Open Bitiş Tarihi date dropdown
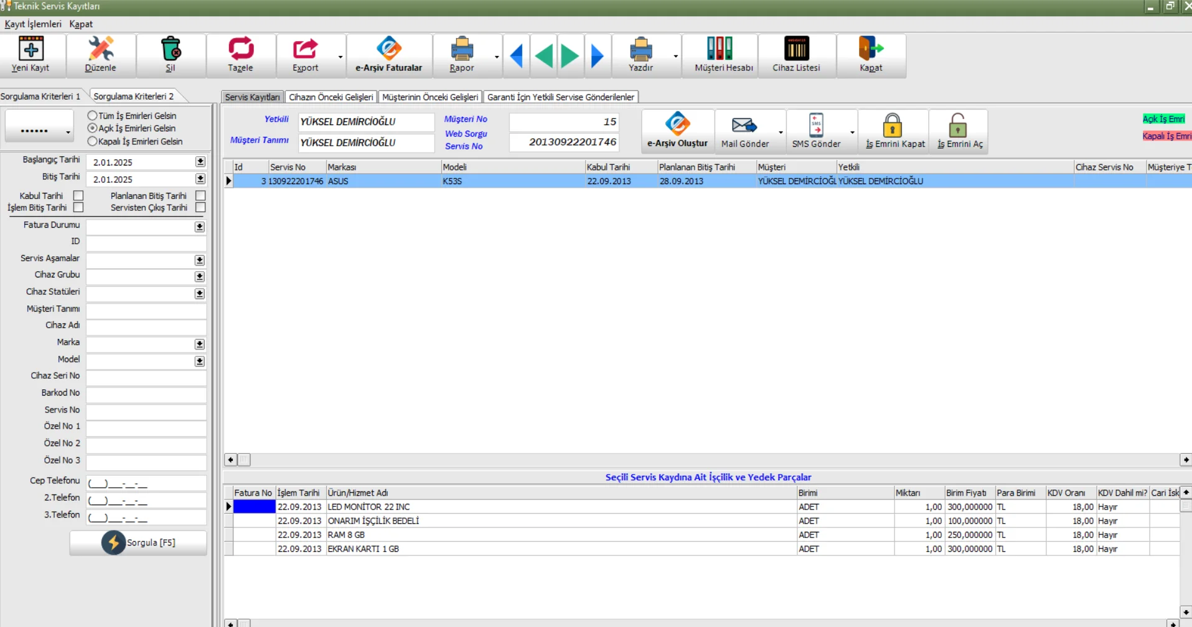The width and height of the screenshot is (1192, 627). click(200, 179)
